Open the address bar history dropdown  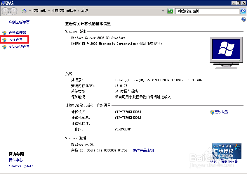pyautogui.click(x=163, y=11)
